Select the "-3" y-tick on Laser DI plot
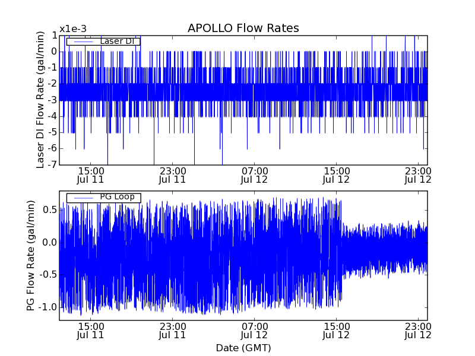Image resolution: width=475 pixels, height=356 pixels. [x=52, y=100]
